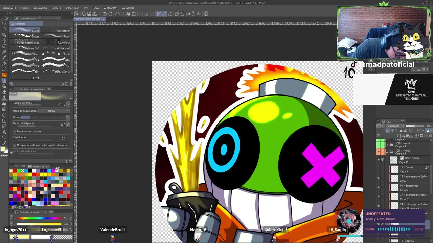Select the Lasso selection tool
The image size is (433, 243).
(x=4, y=46)
